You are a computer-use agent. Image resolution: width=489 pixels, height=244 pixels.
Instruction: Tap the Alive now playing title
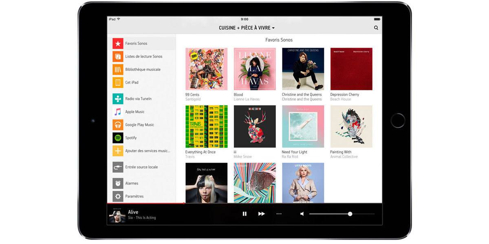pos(133,212)
